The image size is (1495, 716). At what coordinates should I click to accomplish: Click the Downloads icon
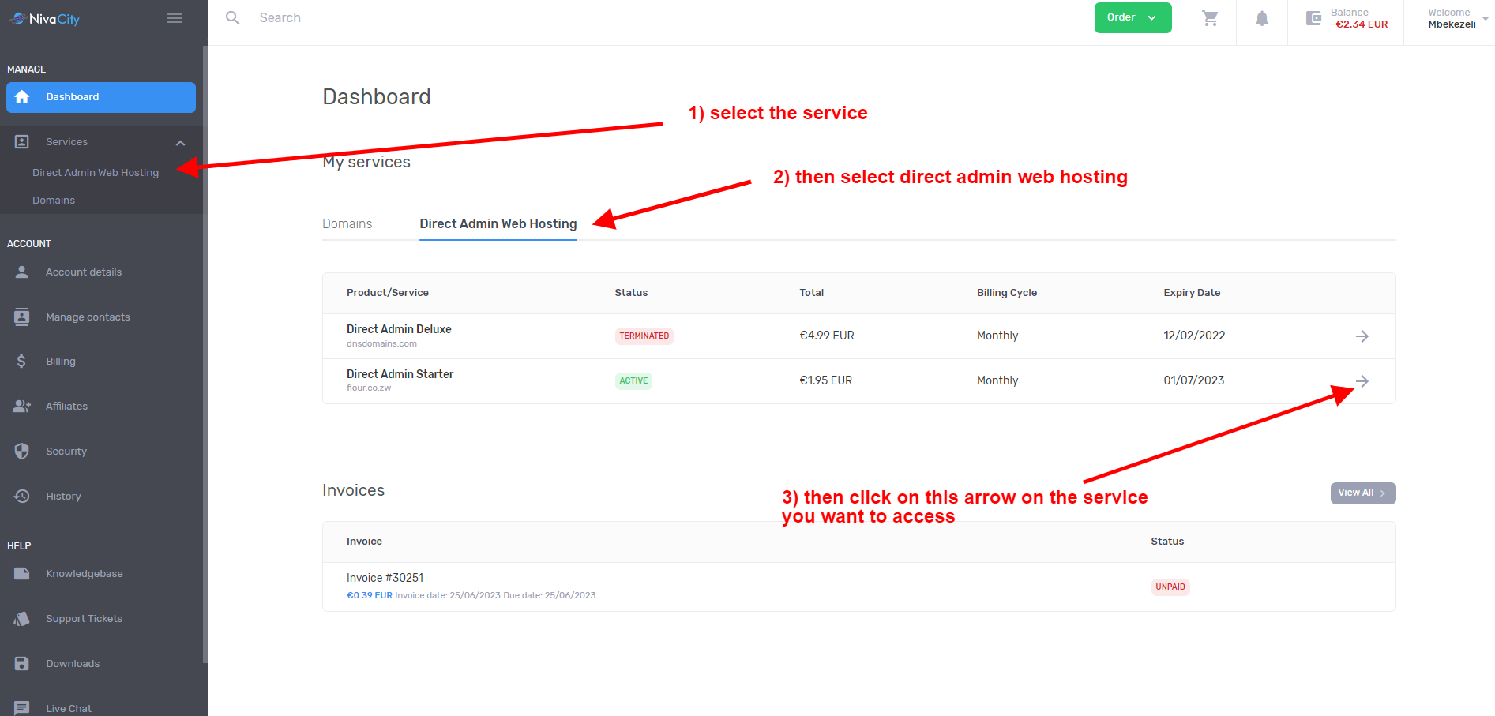pos(22,664)
